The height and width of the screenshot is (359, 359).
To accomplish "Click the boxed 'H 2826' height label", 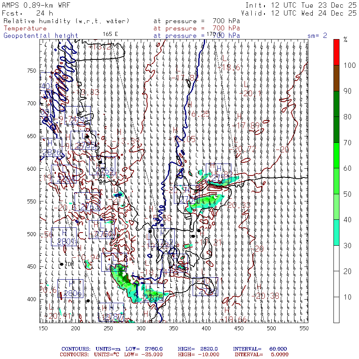I will (x=51, y=147).
